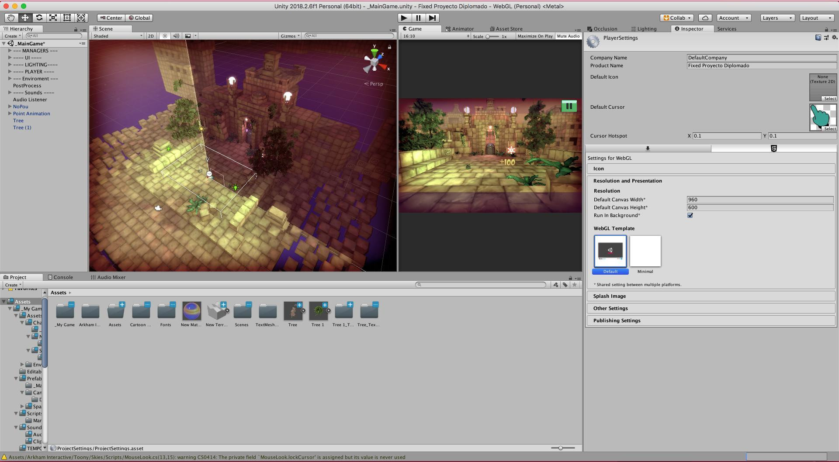Toggle Run In Background checkbox
This screenshot has height=462, width=839.
point(690,215)
